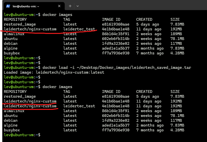Click image ID 86b164c35f91 in listing after docker load
The width and height of the screenshot is (207, 142).
[x=116, y=111]
